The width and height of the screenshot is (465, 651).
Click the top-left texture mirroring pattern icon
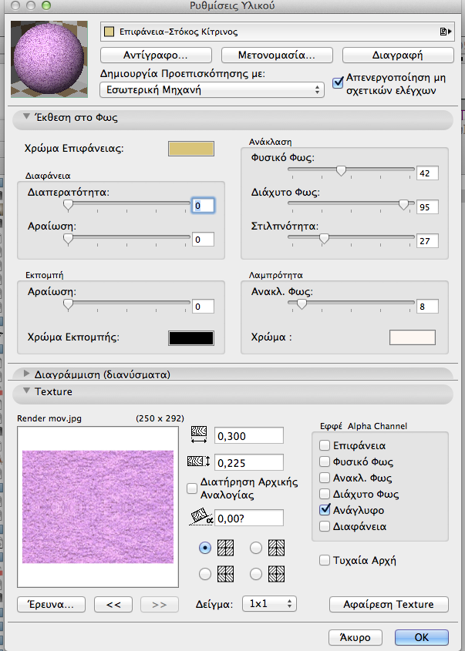(226, 548)
